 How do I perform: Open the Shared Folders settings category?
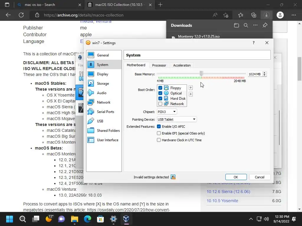pyautogui.click(x=104, y=130)
